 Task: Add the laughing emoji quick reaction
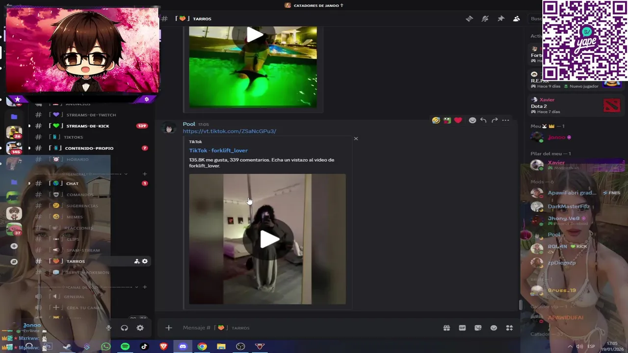(436, 120)
